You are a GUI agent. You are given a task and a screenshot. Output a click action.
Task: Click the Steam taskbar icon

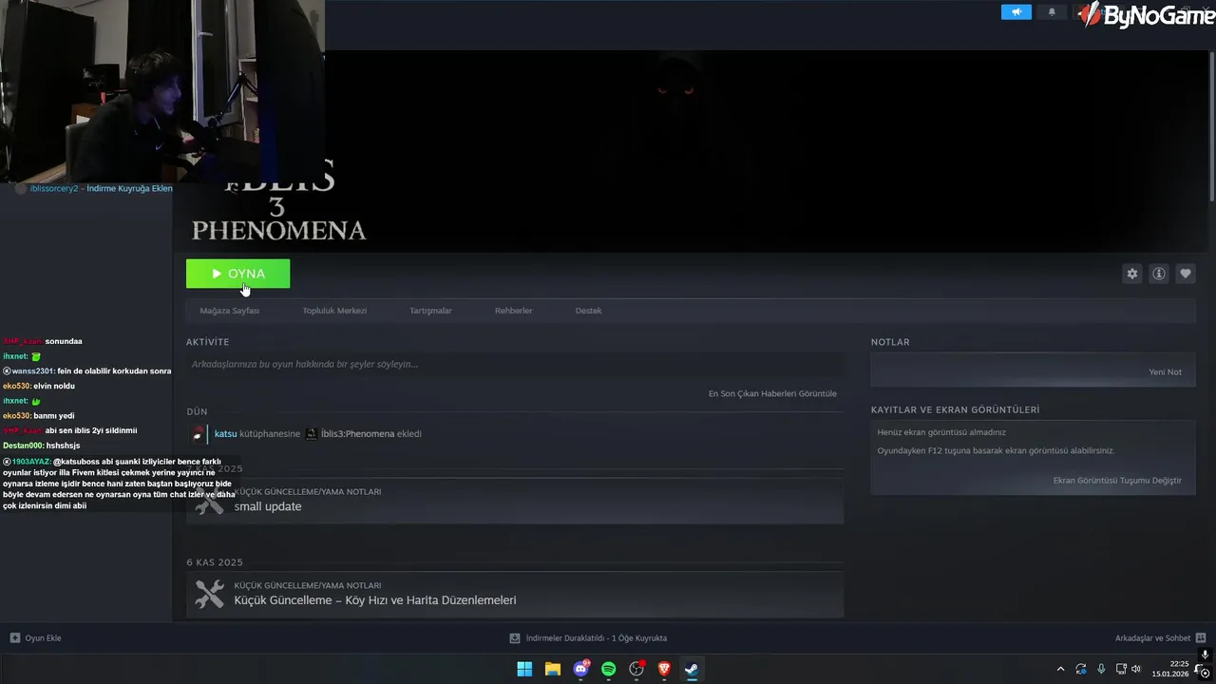[693, 669]
